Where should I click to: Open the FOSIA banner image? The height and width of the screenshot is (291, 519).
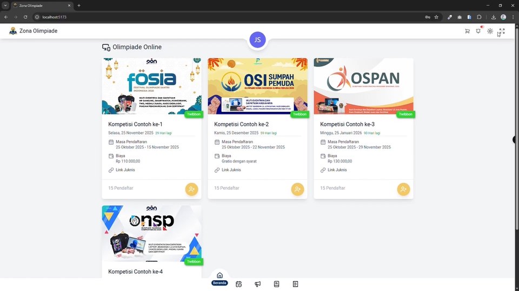pyautogui.click(x=151, y=86)
